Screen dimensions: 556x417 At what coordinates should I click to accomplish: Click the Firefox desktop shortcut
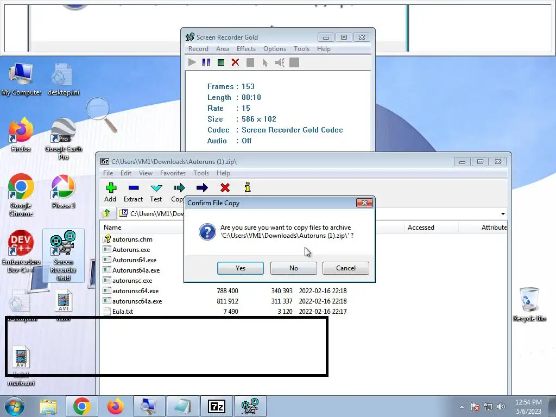point(21,135)
